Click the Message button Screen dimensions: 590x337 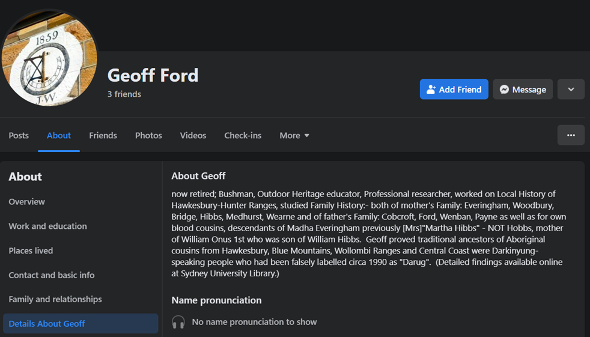coord(523,90)
